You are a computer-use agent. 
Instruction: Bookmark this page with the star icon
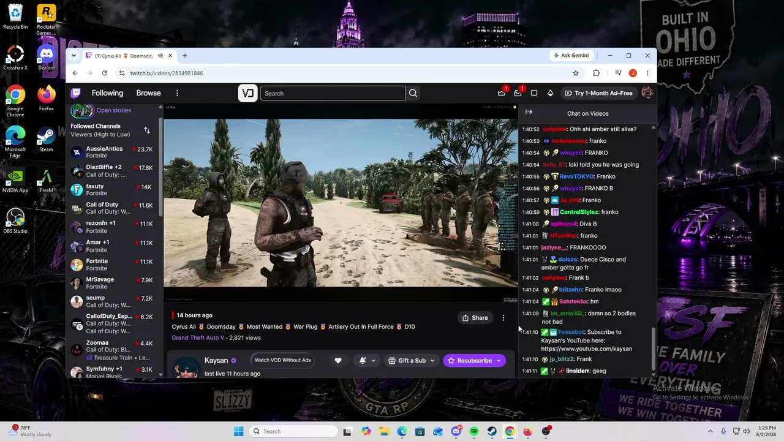pyautogui.click(x=576, y=73)
